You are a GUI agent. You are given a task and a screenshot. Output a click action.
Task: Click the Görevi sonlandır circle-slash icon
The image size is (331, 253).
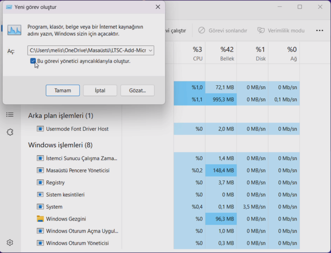(x=201, y=31)
